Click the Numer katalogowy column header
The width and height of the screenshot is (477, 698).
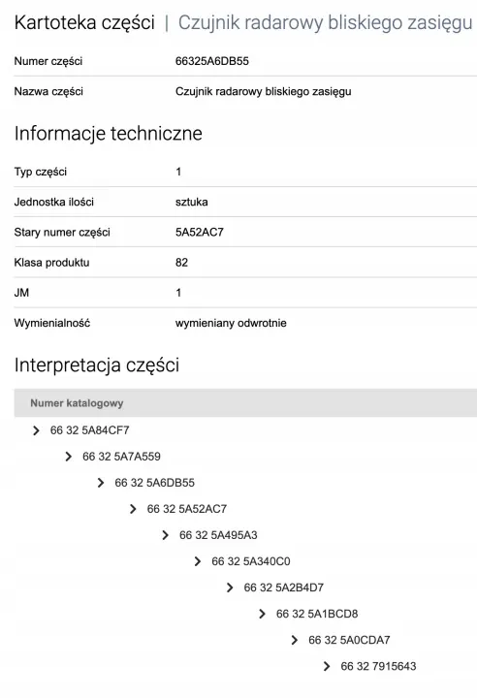click(x=77, y=403)
